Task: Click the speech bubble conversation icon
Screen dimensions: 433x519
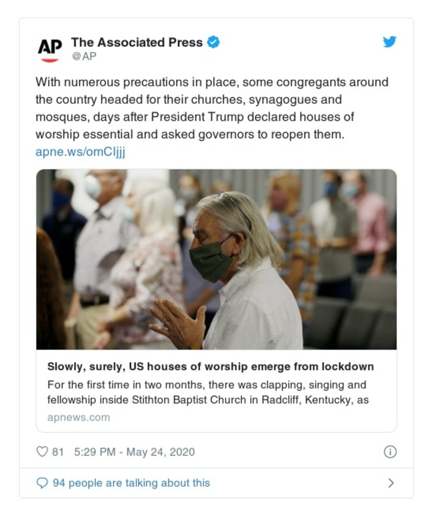Action: tap(42, 482)
